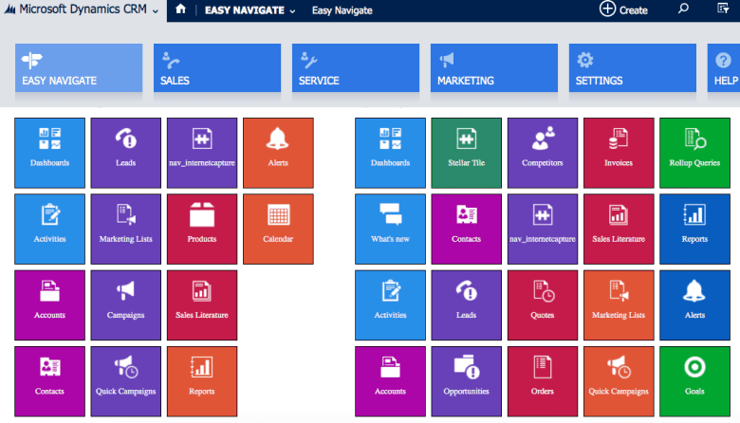Select the SETTINGS area tab
This screenshot has height=423, width=740.
tap(633, 68)
